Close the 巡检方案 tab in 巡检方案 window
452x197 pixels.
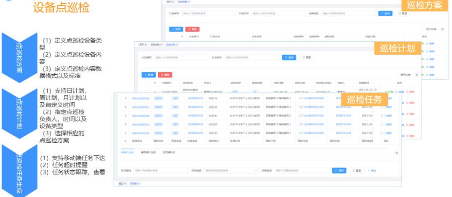coord(188,2)
